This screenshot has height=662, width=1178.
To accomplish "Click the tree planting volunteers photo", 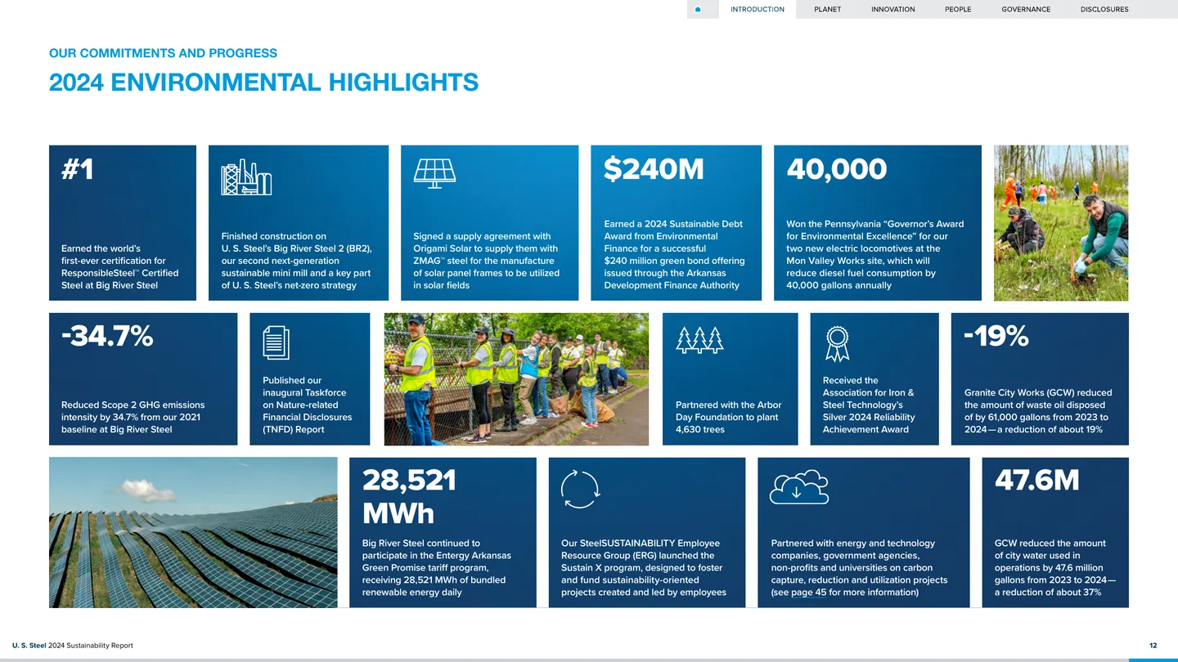I will (x=1061, y=223).
